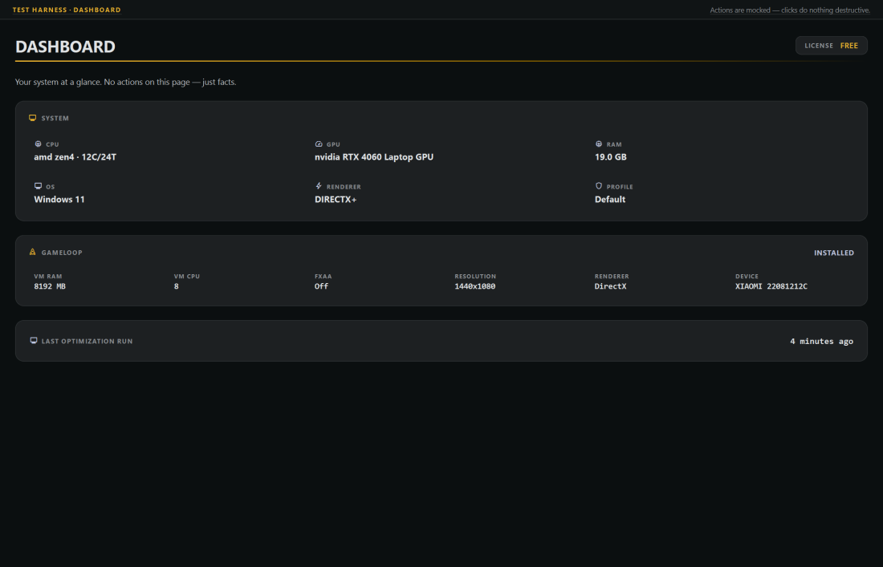
Task: Click the '19.0 GB' RAM value
Action: pyautogui.click(x=610, y=157)
